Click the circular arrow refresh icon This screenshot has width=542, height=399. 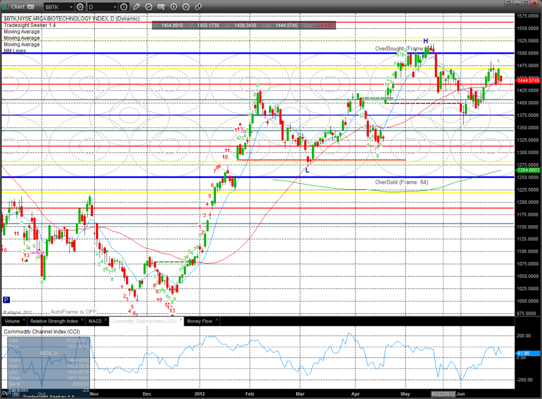pos(149,7)
